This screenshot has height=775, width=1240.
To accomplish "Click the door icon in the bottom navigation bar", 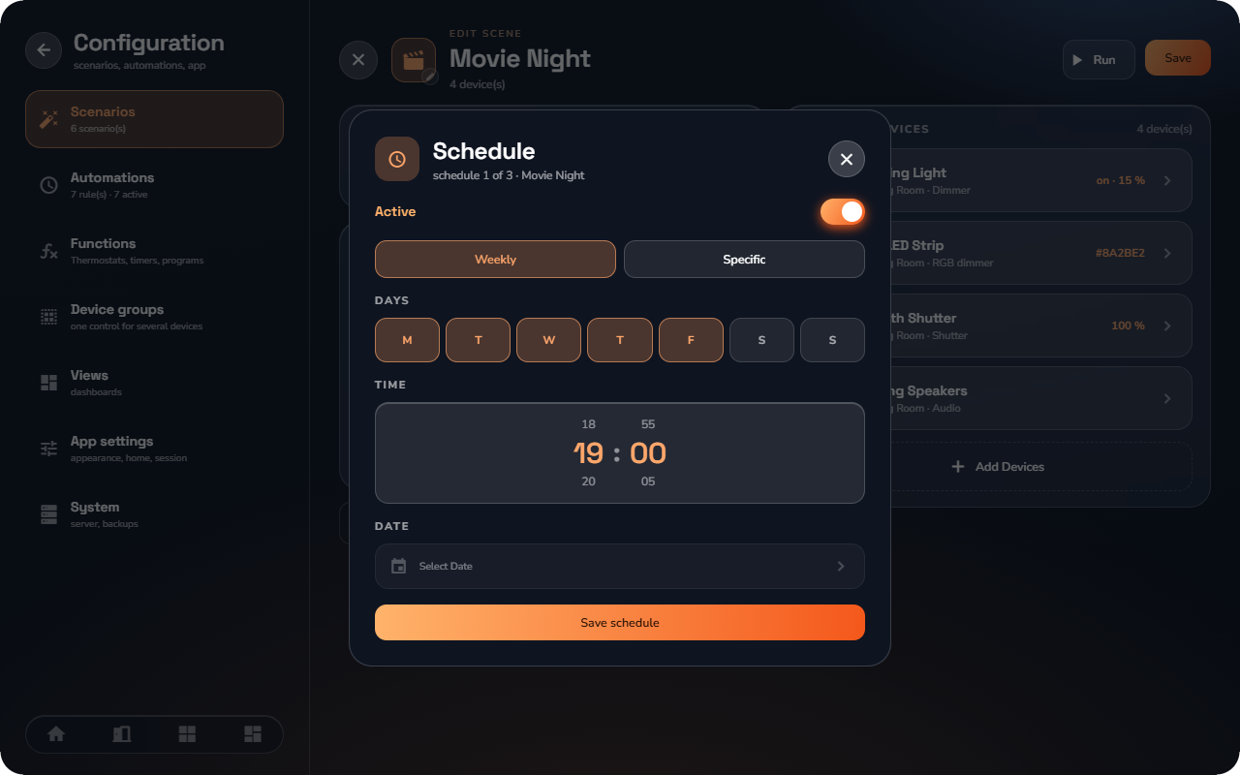I will [121, 734].
